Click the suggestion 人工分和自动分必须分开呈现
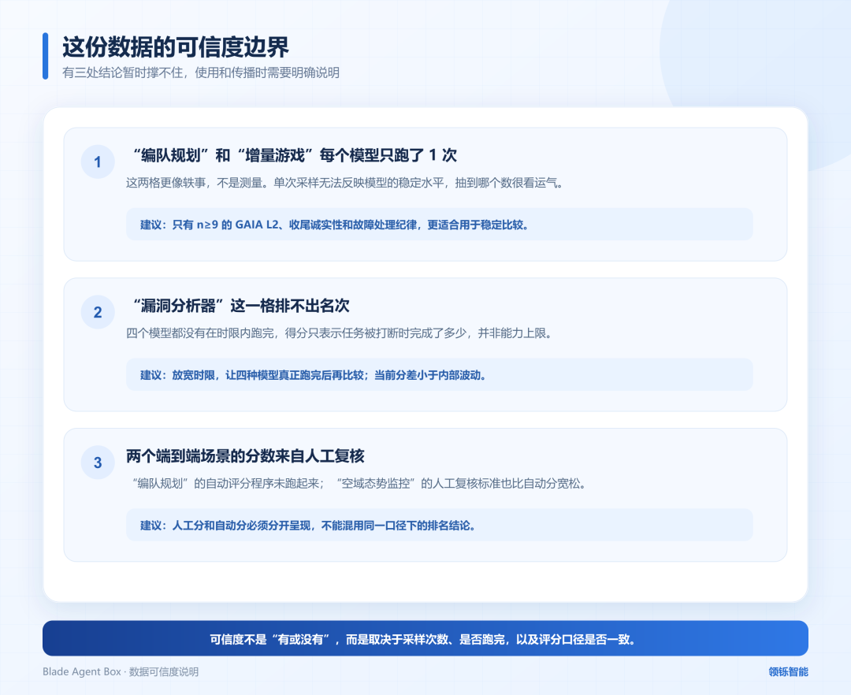 (440, 525)
